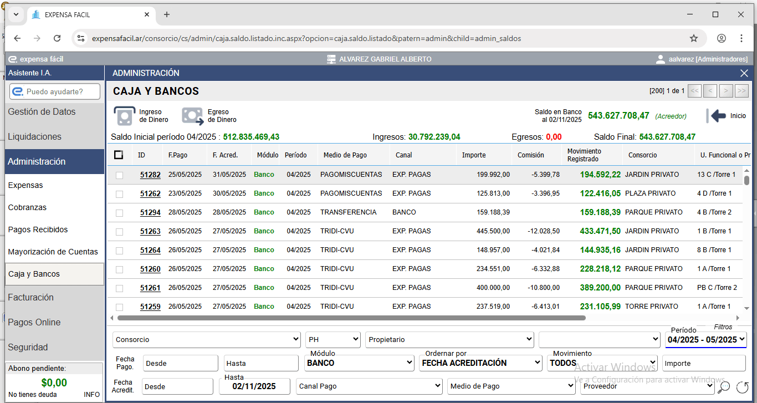Click the Inicio back arrow icon
Viewport: 757px width, 403px height.
point(717,116)
